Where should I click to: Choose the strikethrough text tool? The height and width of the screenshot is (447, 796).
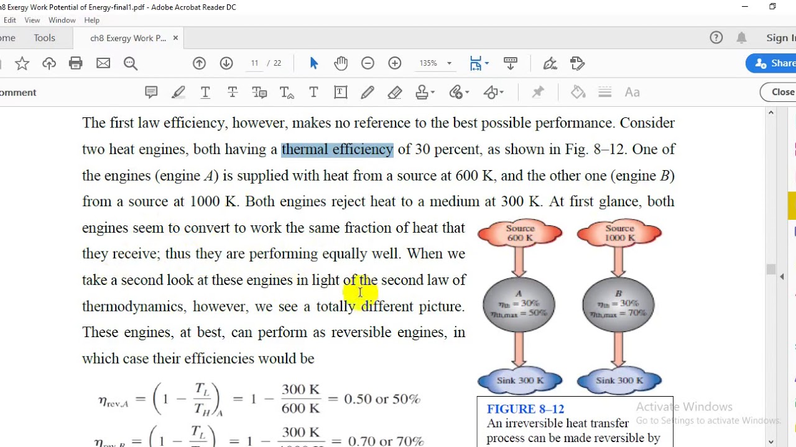[x=233, y=93]
